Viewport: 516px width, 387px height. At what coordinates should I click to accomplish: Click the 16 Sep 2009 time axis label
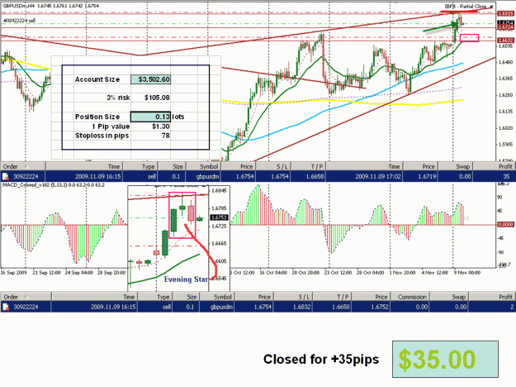13,273
